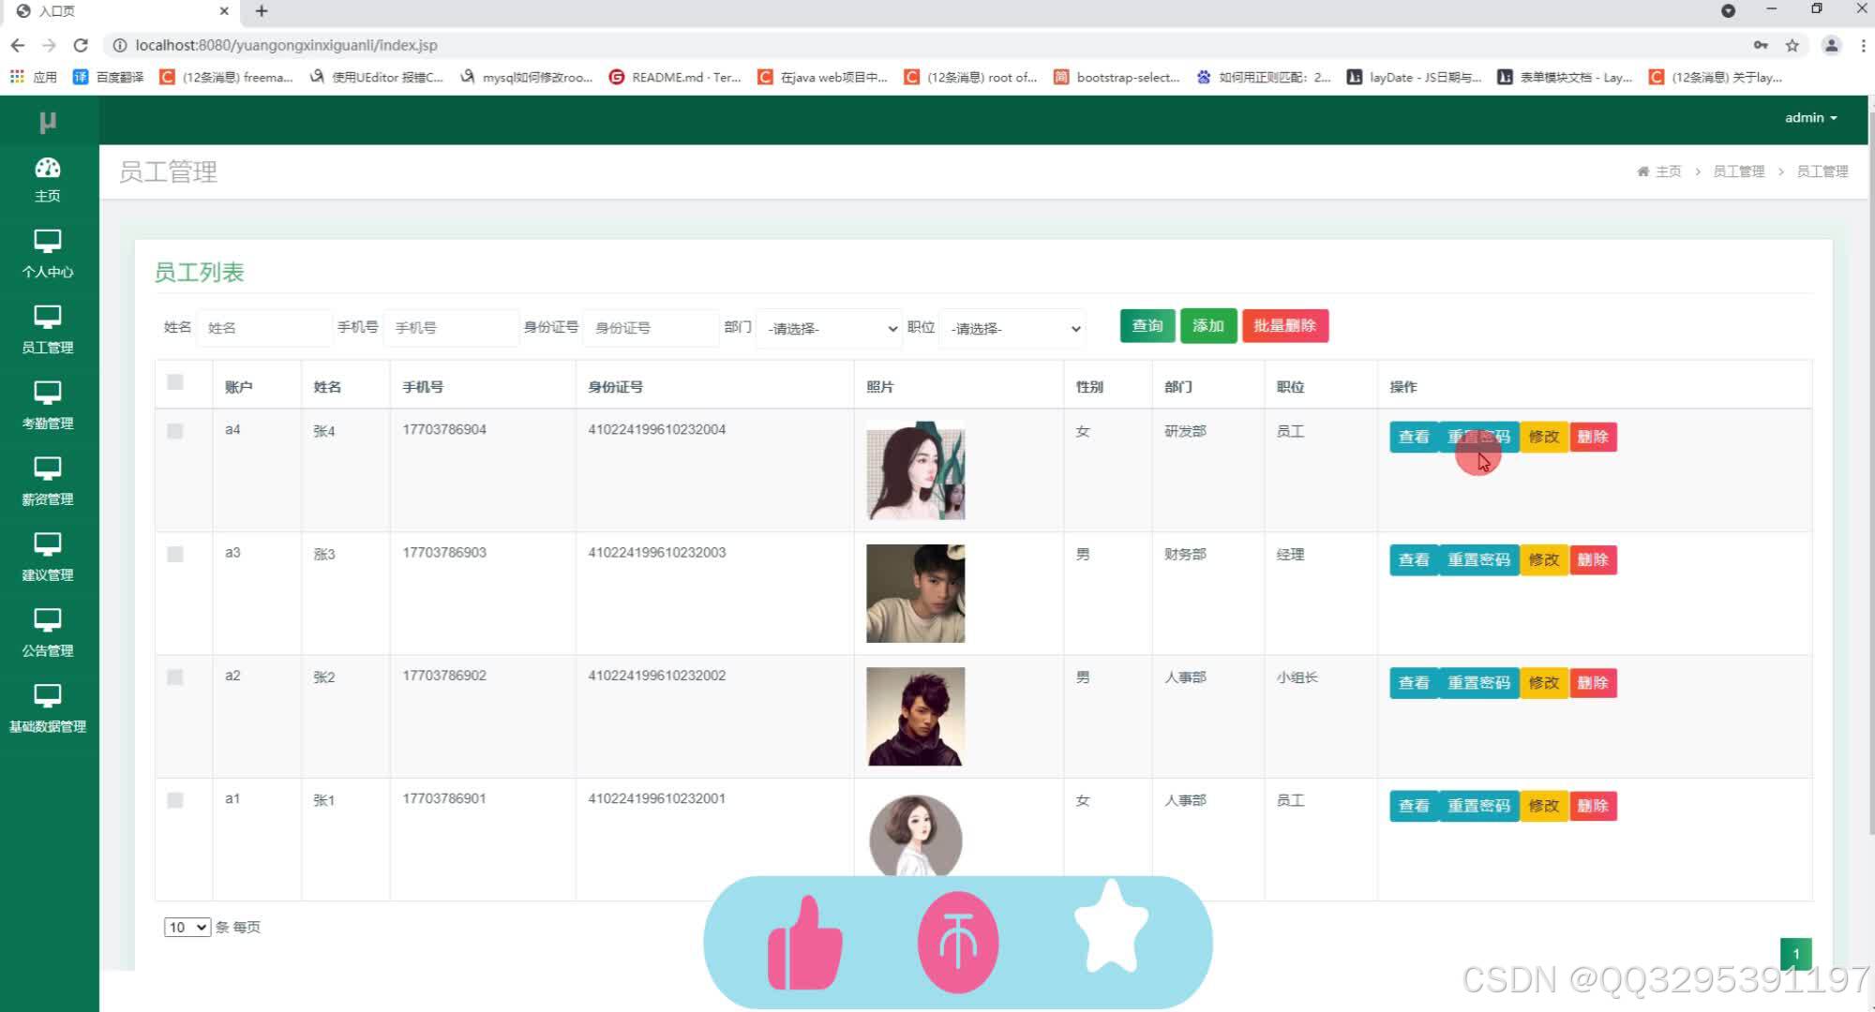Go to pagination page 1
1875x1012 pixels.
pos(1796,954)
